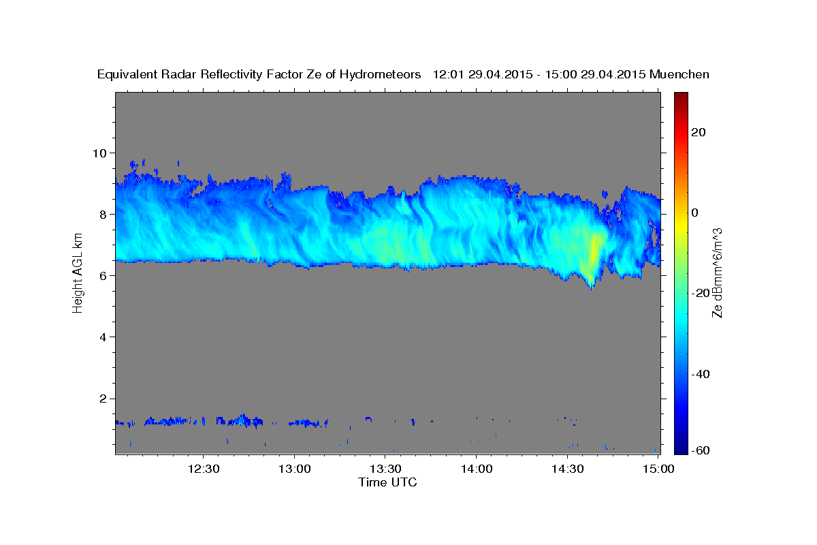Click the colorbar value -60
The height and width of the screenshot is (545, 817).
[701, 450]
